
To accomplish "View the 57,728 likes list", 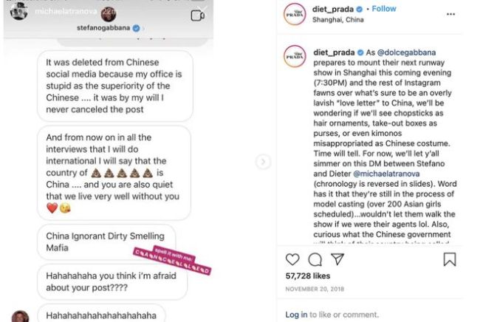I will tap(308, 276).
